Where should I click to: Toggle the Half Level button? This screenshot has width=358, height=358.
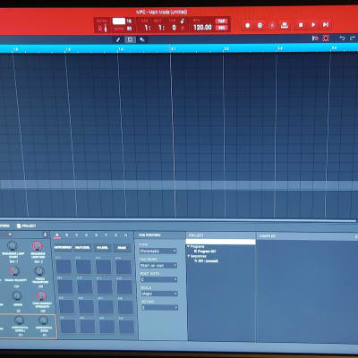[x=82, y=248]
